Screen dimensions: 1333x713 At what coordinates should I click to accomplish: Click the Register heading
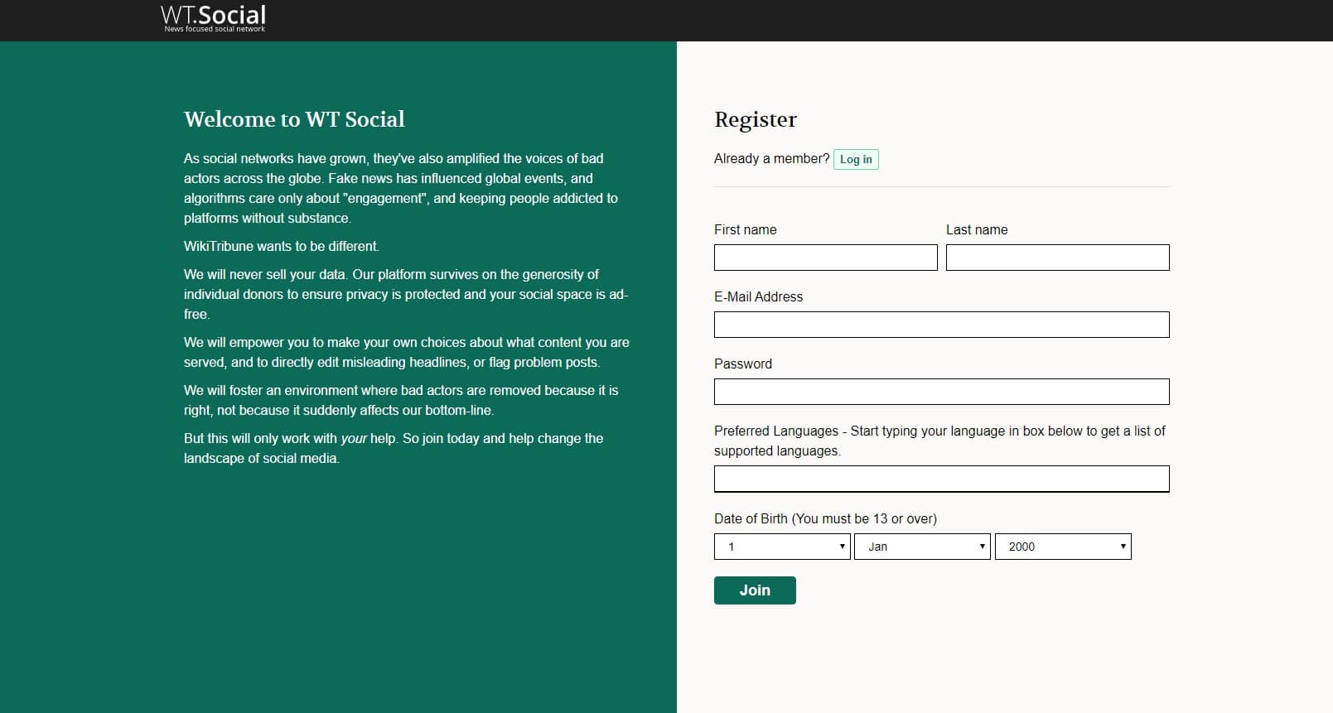[755, 119]
